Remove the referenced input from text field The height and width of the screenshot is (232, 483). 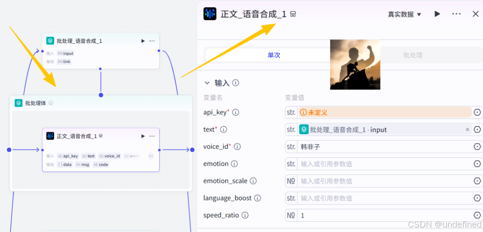tap(467, 130)
